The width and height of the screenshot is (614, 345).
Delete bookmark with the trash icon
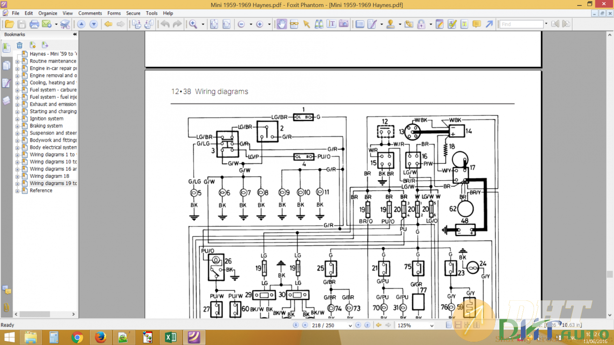pyautogui.click(x=20, y=45)
